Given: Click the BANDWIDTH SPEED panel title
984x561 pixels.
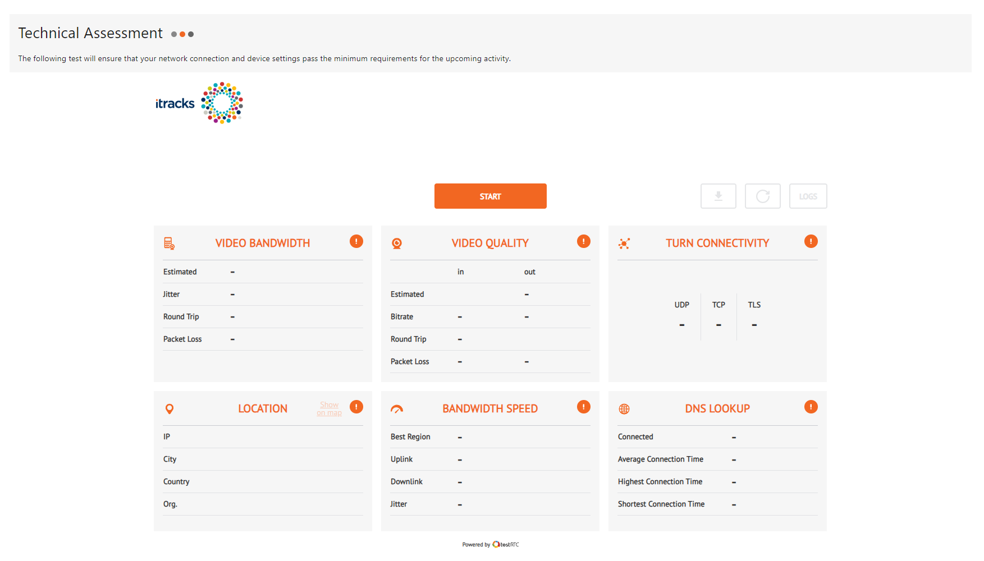Looking at the screenshot, I should pos(490,408).
